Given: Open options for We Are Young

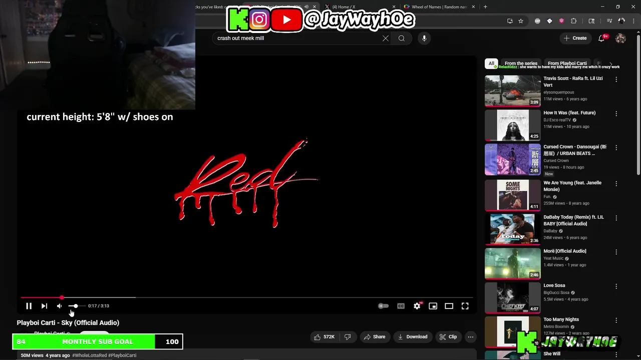Looking at the screenshot, I should (x=616, y=183).
